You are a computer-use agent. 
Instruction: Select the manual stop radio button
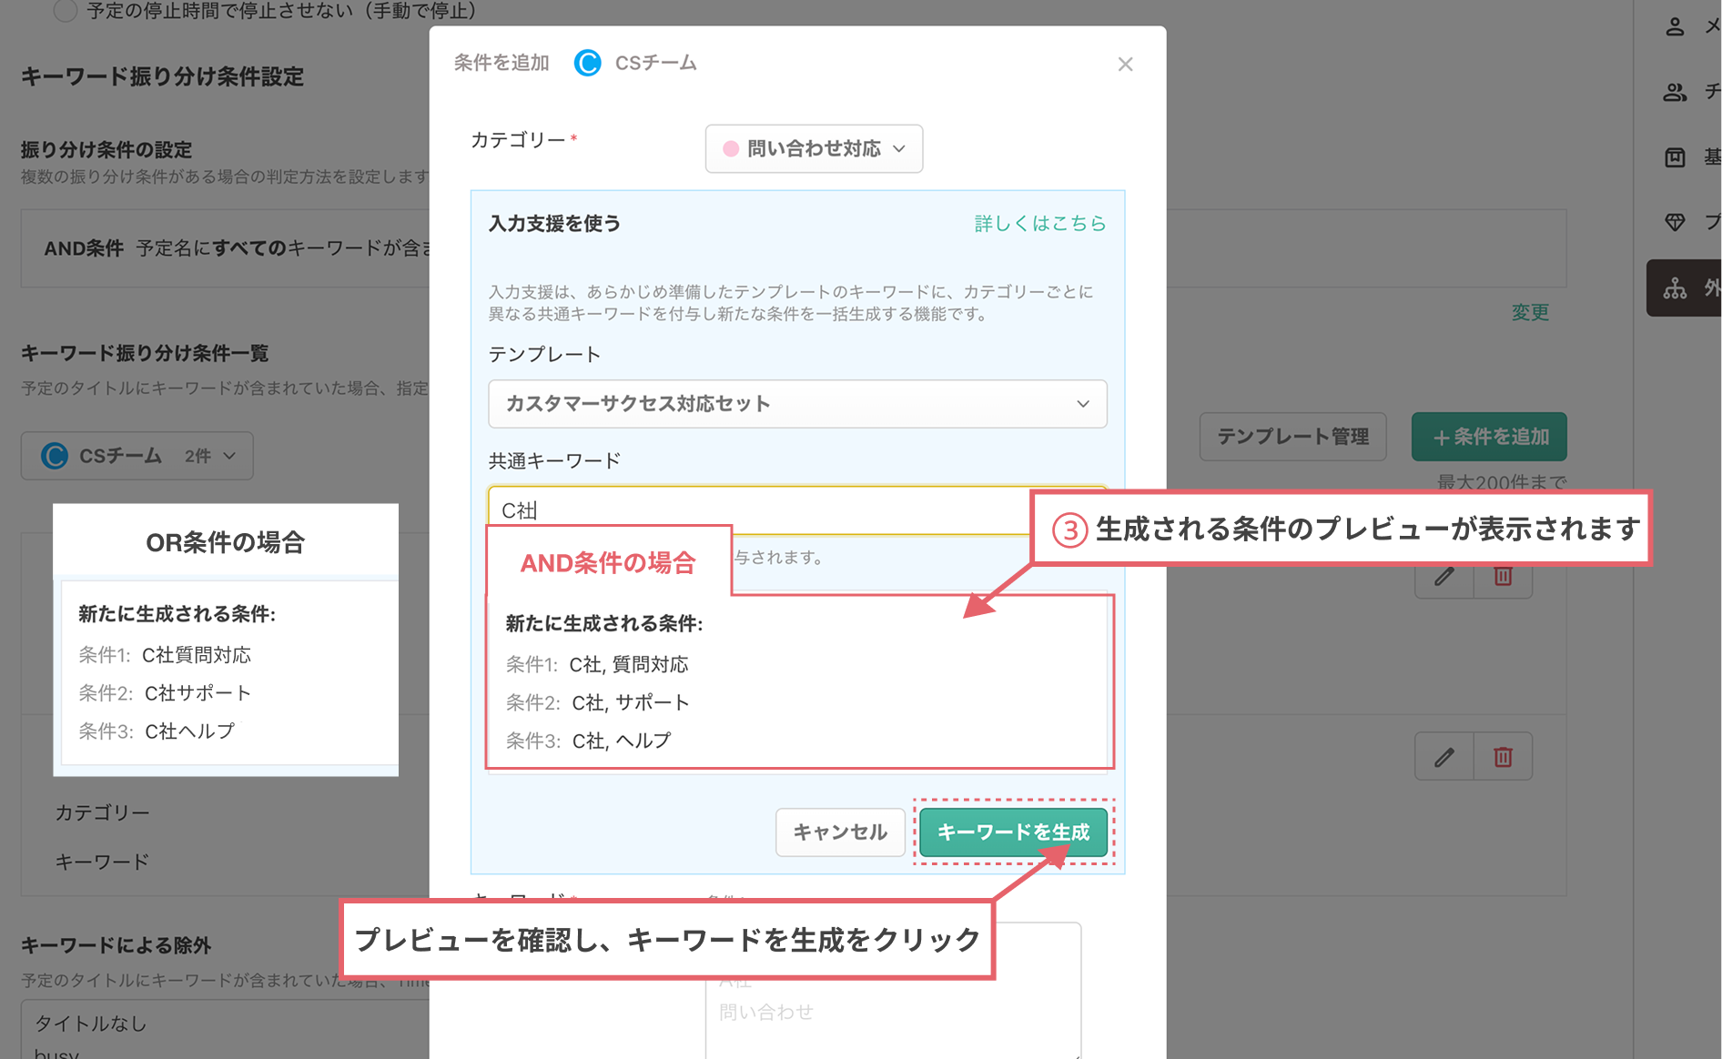point(65,11)
